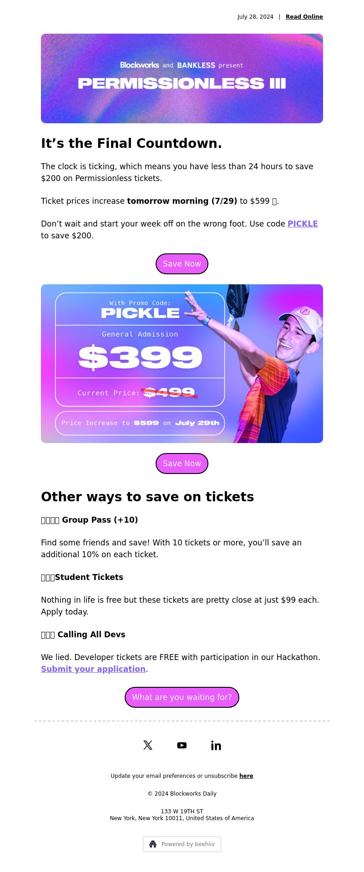Click the unsubscribe "here" link
The width and height of the screenshot is (364, 872).
(246, 776)
